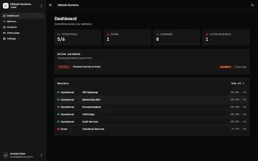The image size is (258, 161).
Task: Click the Altitude Systems header breadcrumb
Action: 68,5
